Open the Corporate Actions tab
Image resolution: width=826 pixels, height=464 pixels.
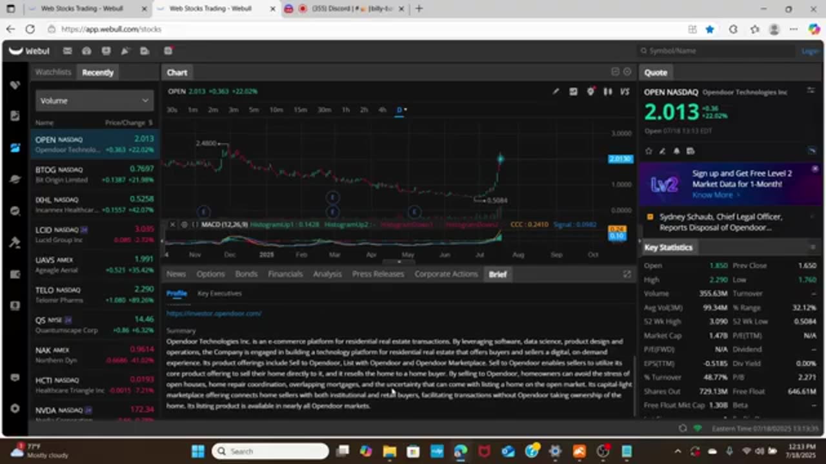(446, 274)
